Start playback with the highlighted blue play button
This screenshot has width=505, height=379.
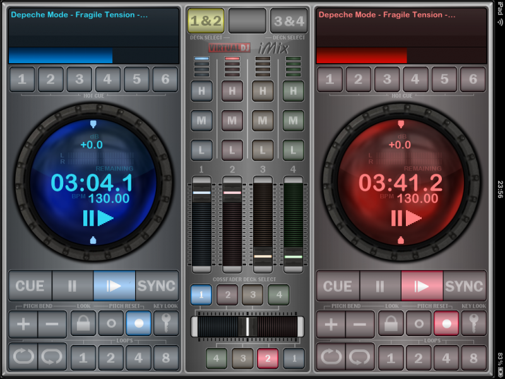(114, 286)
